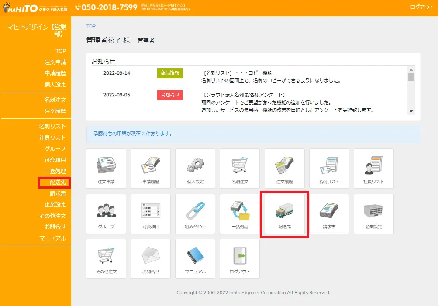Select the 個人設定 personal settings gear icon
This screenshot has height=306, width=438.
[x=195, y=168]
